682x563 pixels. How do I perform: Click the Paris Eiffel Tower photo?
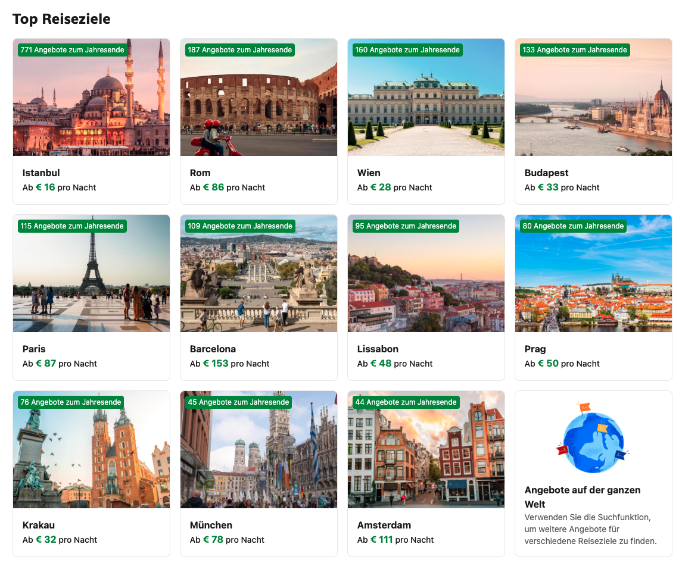point(91,273)
